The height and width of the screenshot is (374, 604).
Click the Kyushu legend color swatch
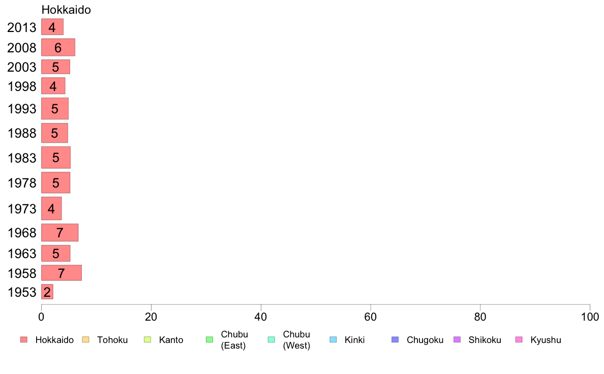pos(519,340)
